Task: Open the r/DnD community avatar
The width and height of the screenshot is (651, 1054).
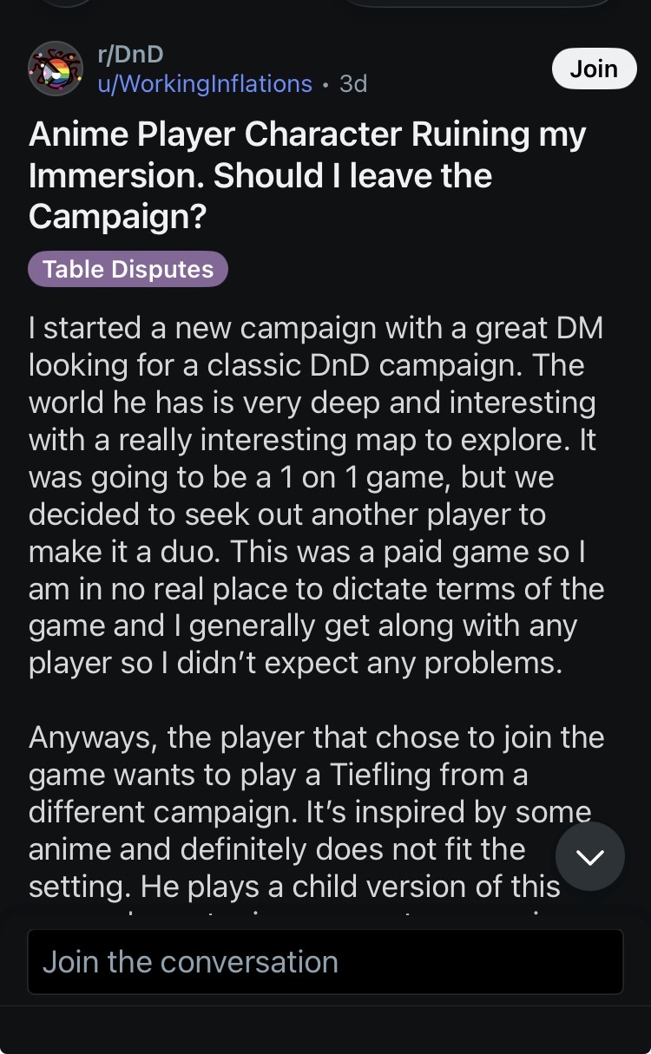Action: 56,69
